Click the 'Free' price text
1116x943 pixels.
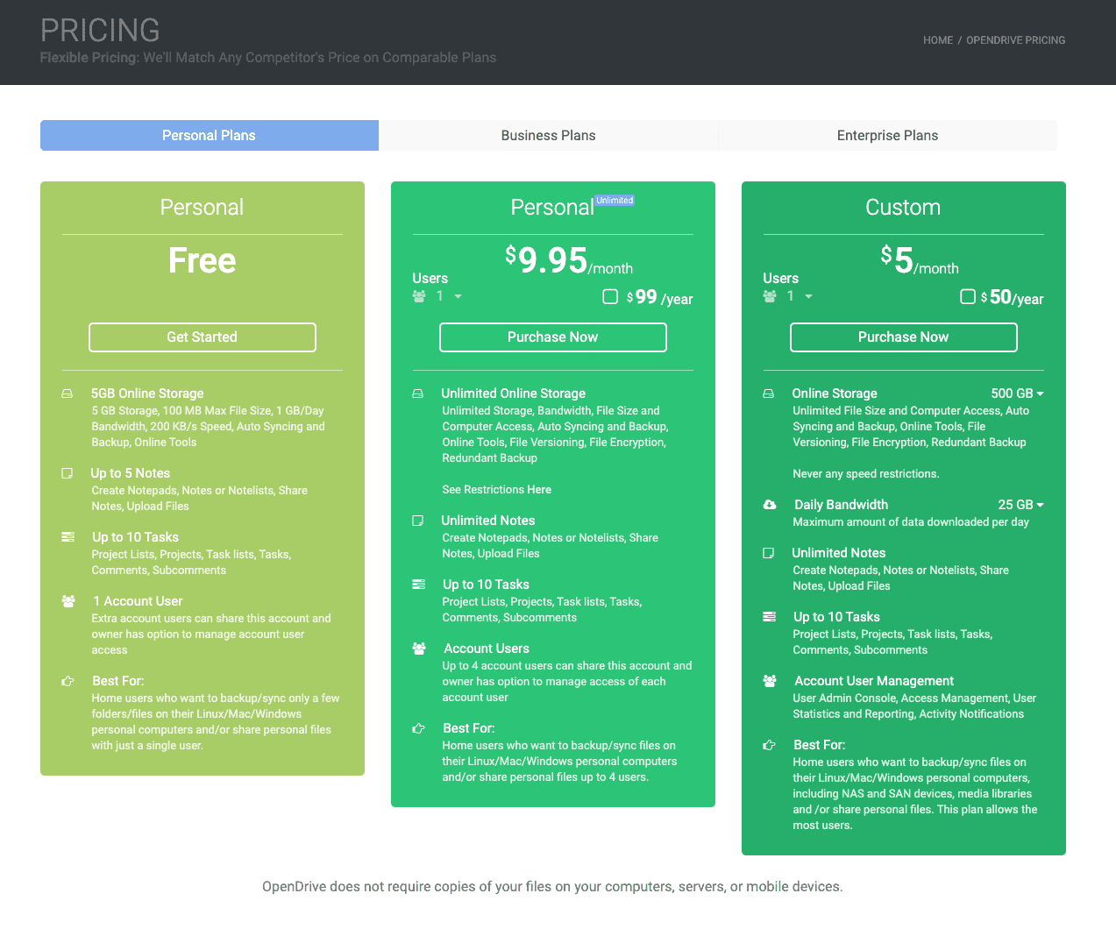pos(203,261)
